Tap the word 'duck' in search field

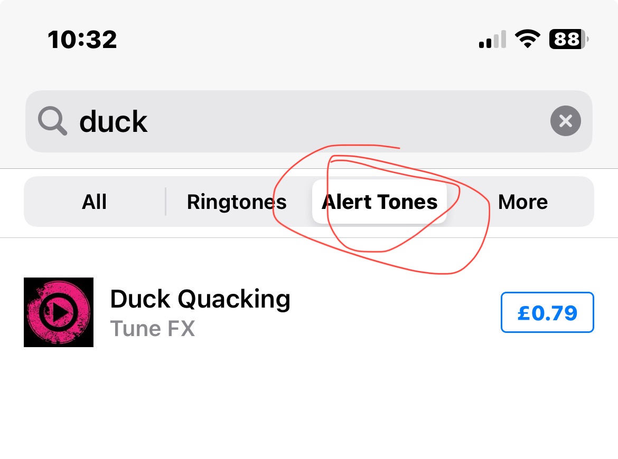[113, 122]
